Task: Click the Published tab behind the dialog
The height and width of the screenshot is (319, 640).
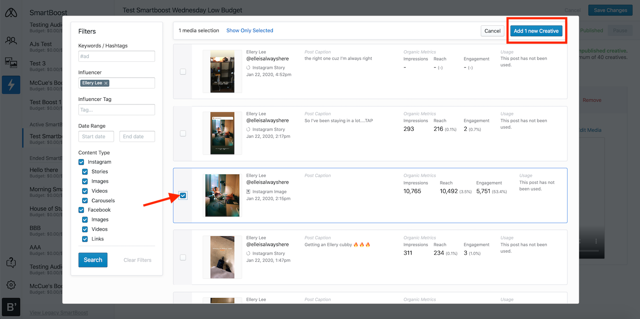Action: tap(592, 31)
